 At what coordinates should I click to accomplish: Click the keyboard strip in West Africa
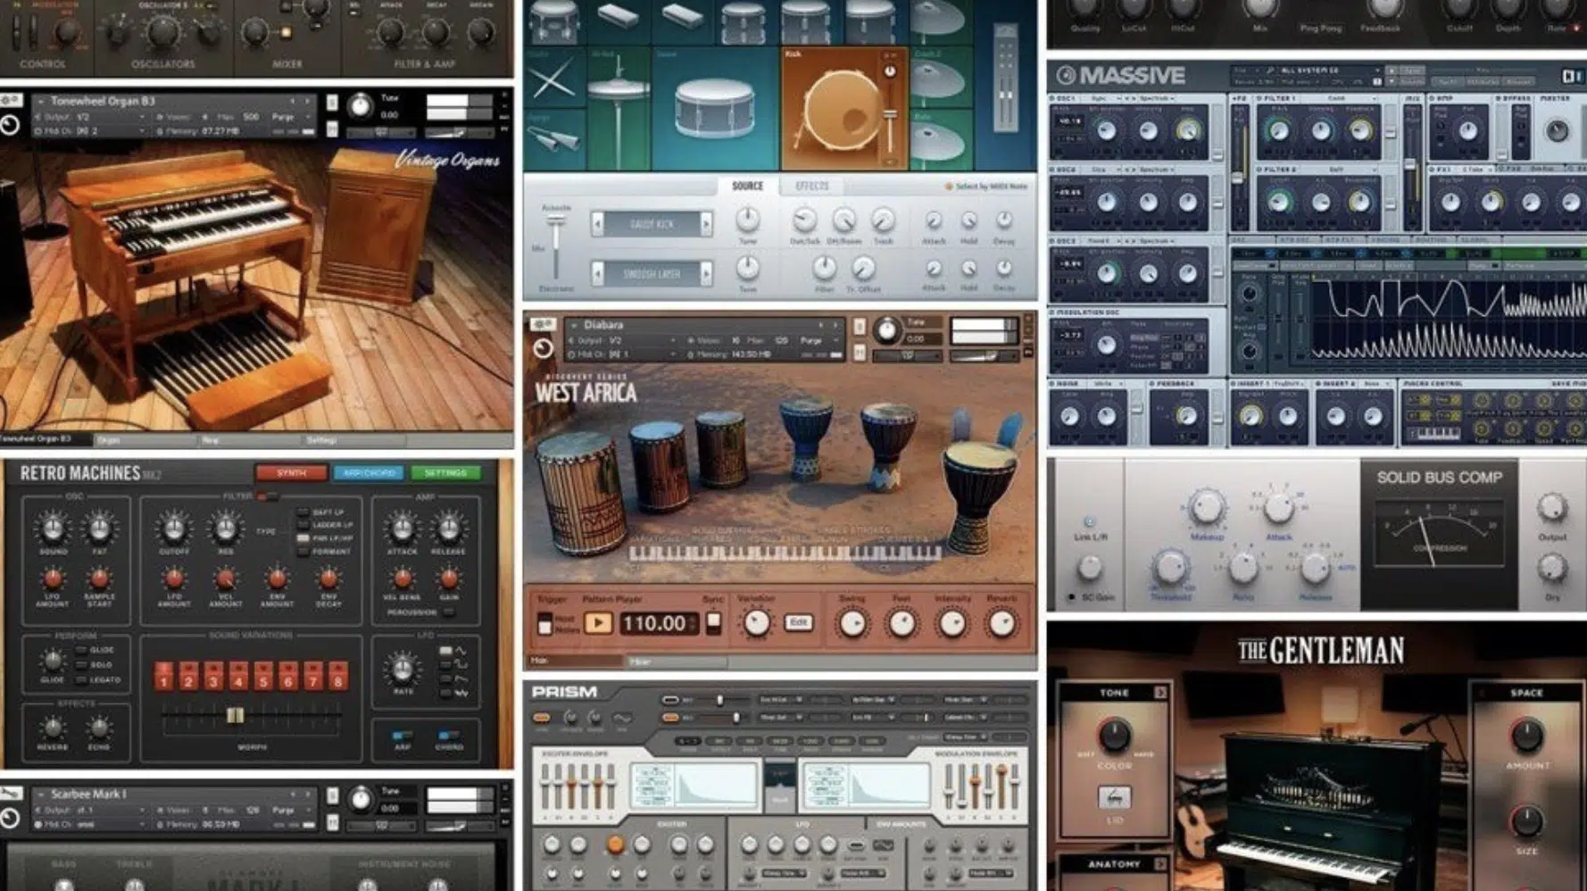click(x=785, y=554)
